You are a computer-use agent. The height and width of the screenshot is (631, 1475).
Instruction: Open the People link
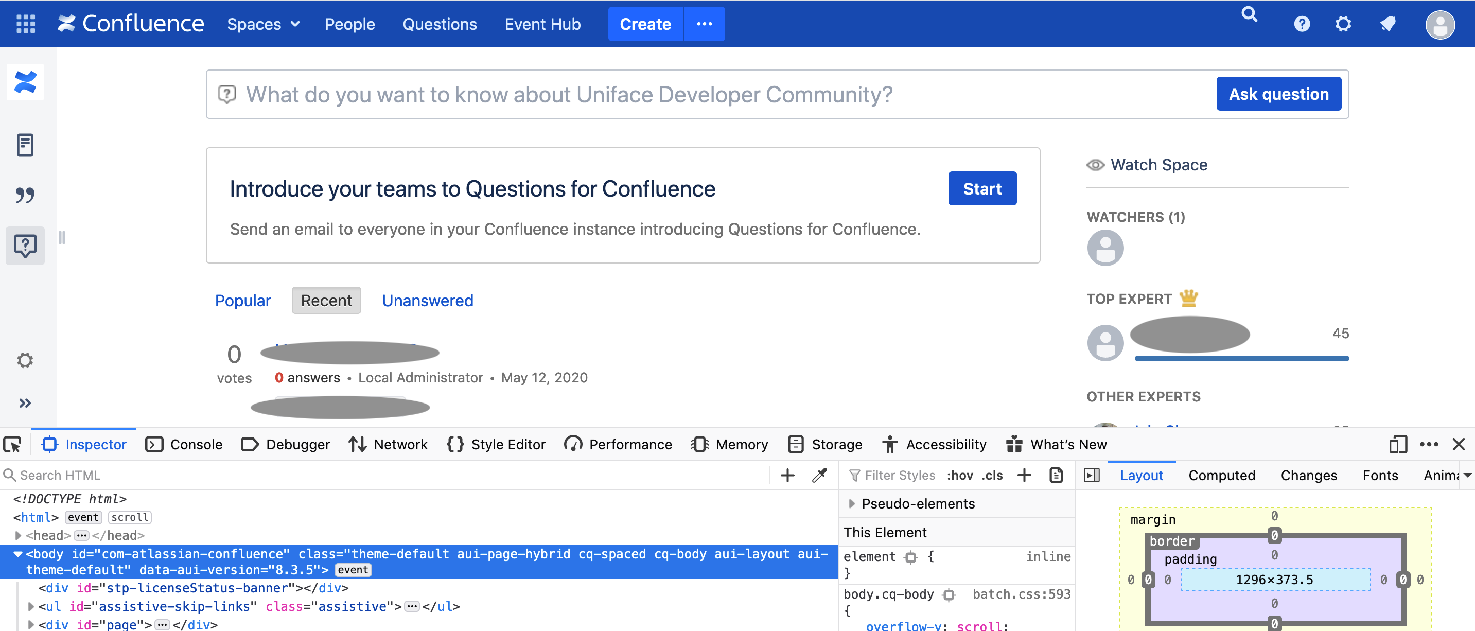(350, 24)
